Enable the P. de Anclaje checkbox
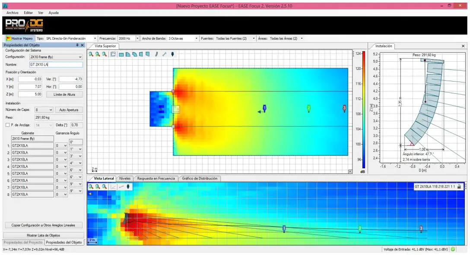Viewport: 470px width, 255px height. click(7, 125)
